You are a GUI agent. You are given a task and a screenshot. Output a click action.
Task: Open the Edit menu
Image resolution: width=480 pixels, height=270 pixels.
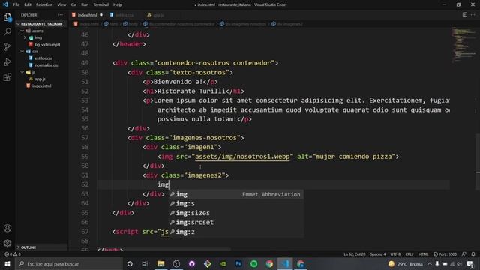click(28, 4)
